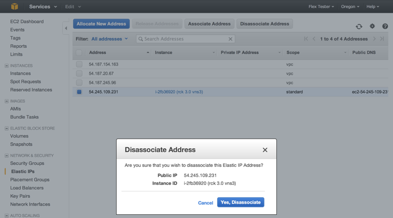The image size is (393, 218).
Task: Open the Help dropdown menu
Action: (x=373, y=6)
